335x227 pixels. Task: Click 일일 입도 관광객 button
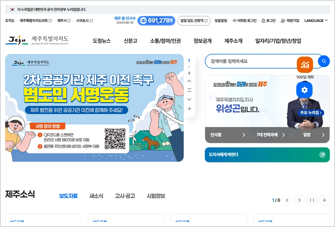(x=194, y=21)
